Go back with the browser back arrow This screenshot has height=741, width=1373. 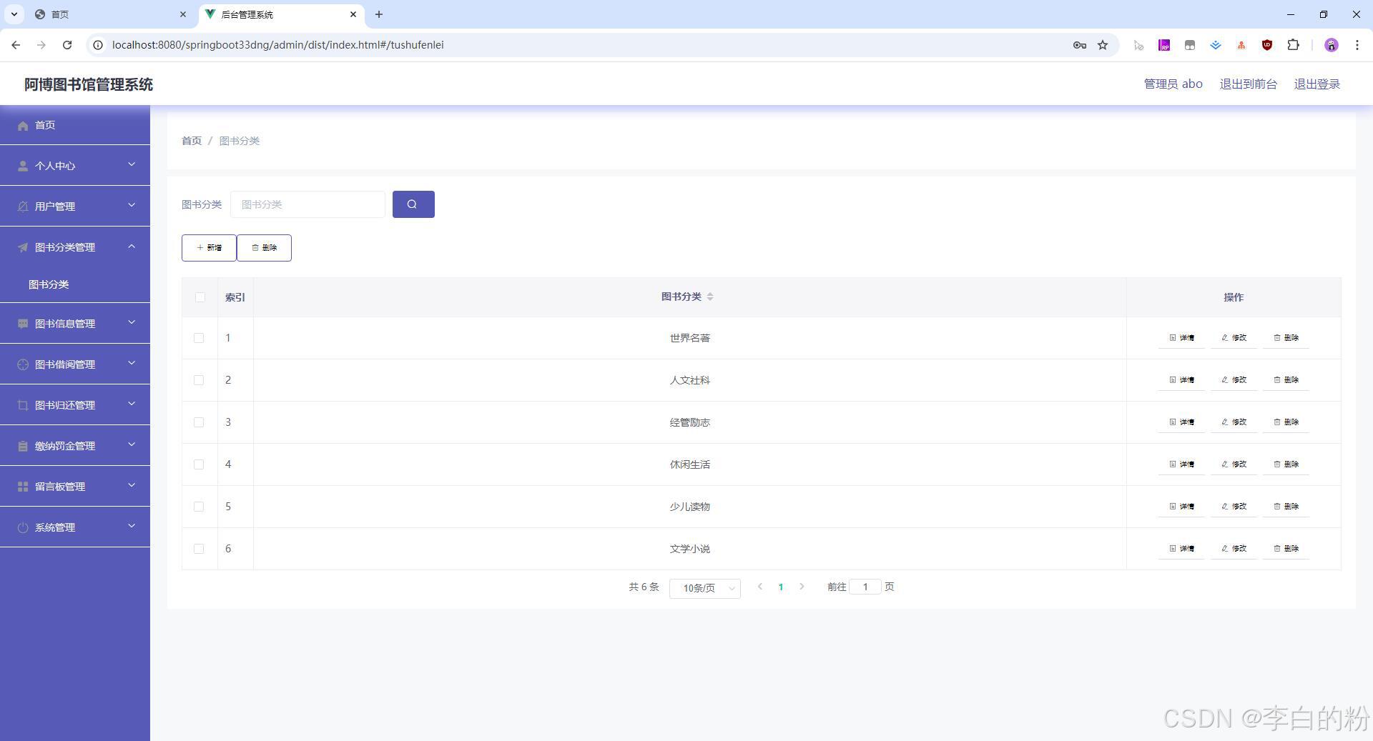coord(16,45)
